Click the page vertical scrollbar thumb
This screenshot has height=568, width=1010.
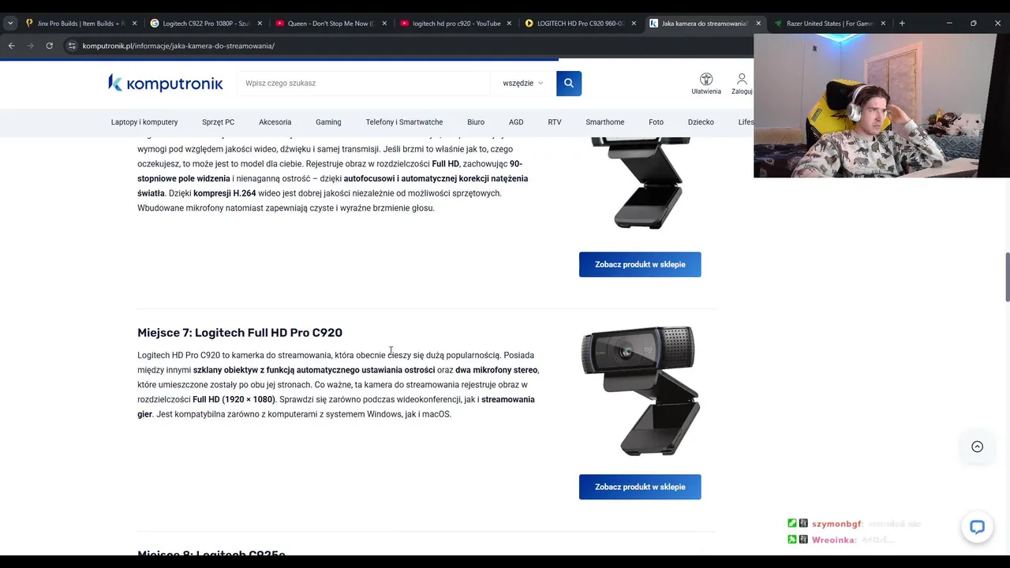click(x=1007, y=277)
